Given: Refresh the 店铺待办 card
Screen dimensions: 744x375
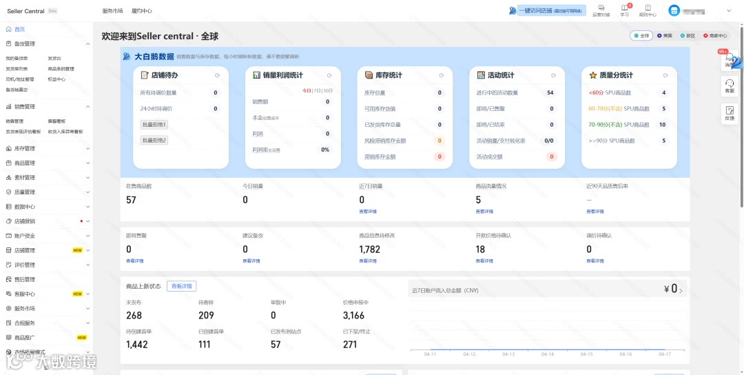Looking at the screenshot, I should click(x=217, y=75).
